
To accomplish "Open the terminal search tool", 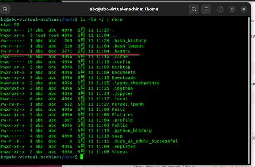I will [x=194, y=9].
